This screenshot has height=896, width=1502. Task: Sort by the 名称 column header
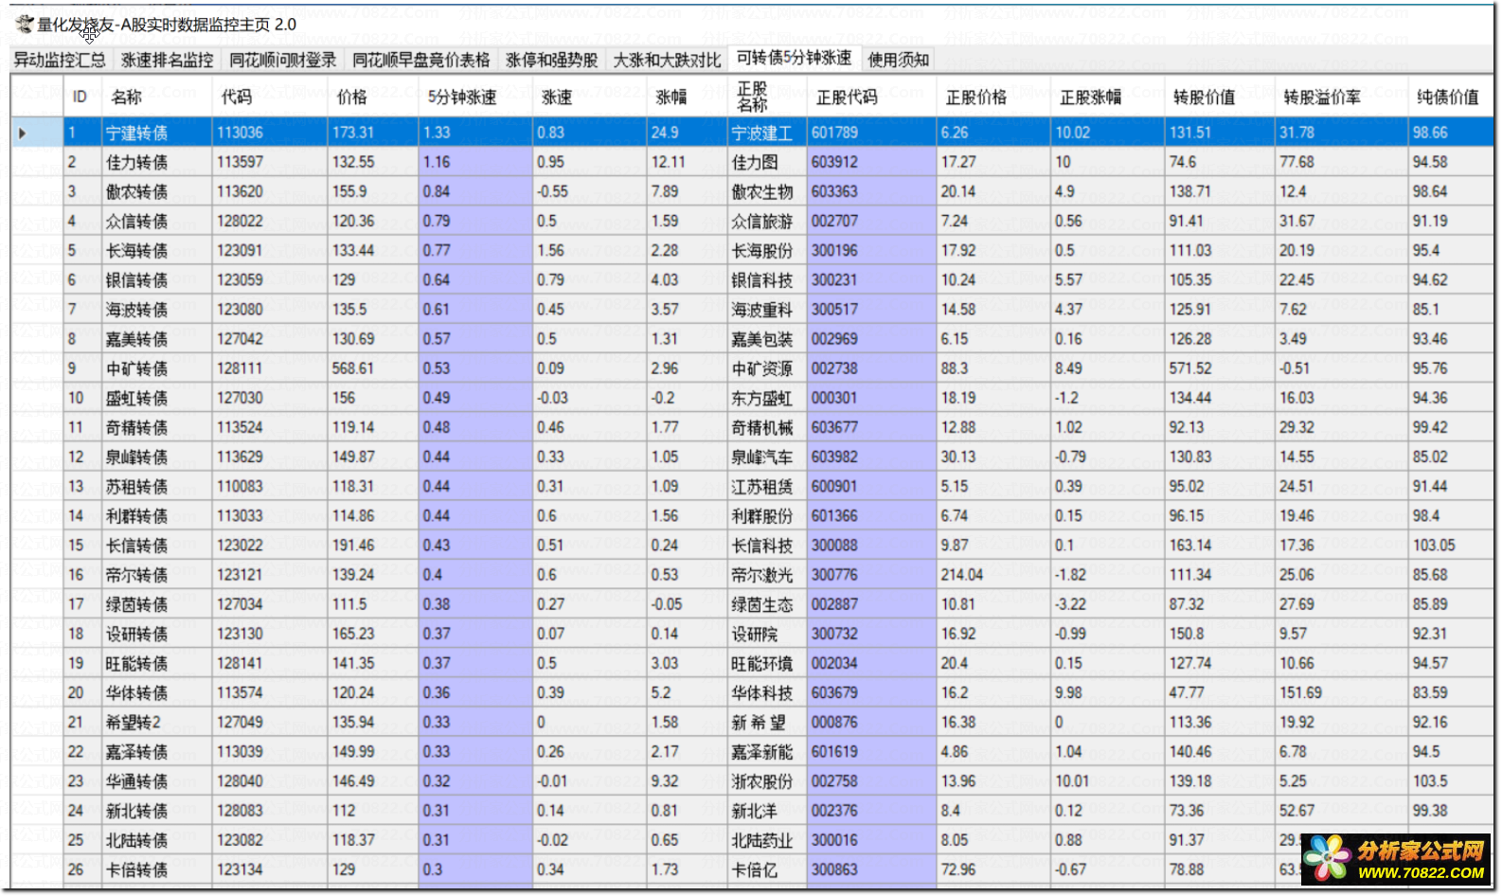coord(156,97)
